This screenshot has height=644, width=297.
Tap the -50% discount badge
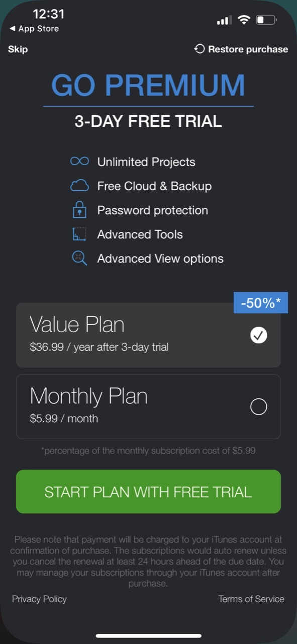(x=261, y=303)
